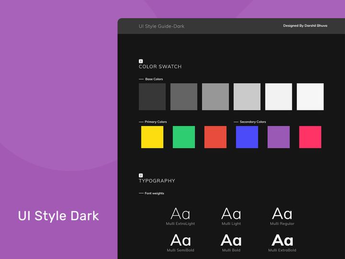345x259 pixels.
Task: Click the 'TYPOGRAPHY' section heading
Action: (x=157, y=181)
